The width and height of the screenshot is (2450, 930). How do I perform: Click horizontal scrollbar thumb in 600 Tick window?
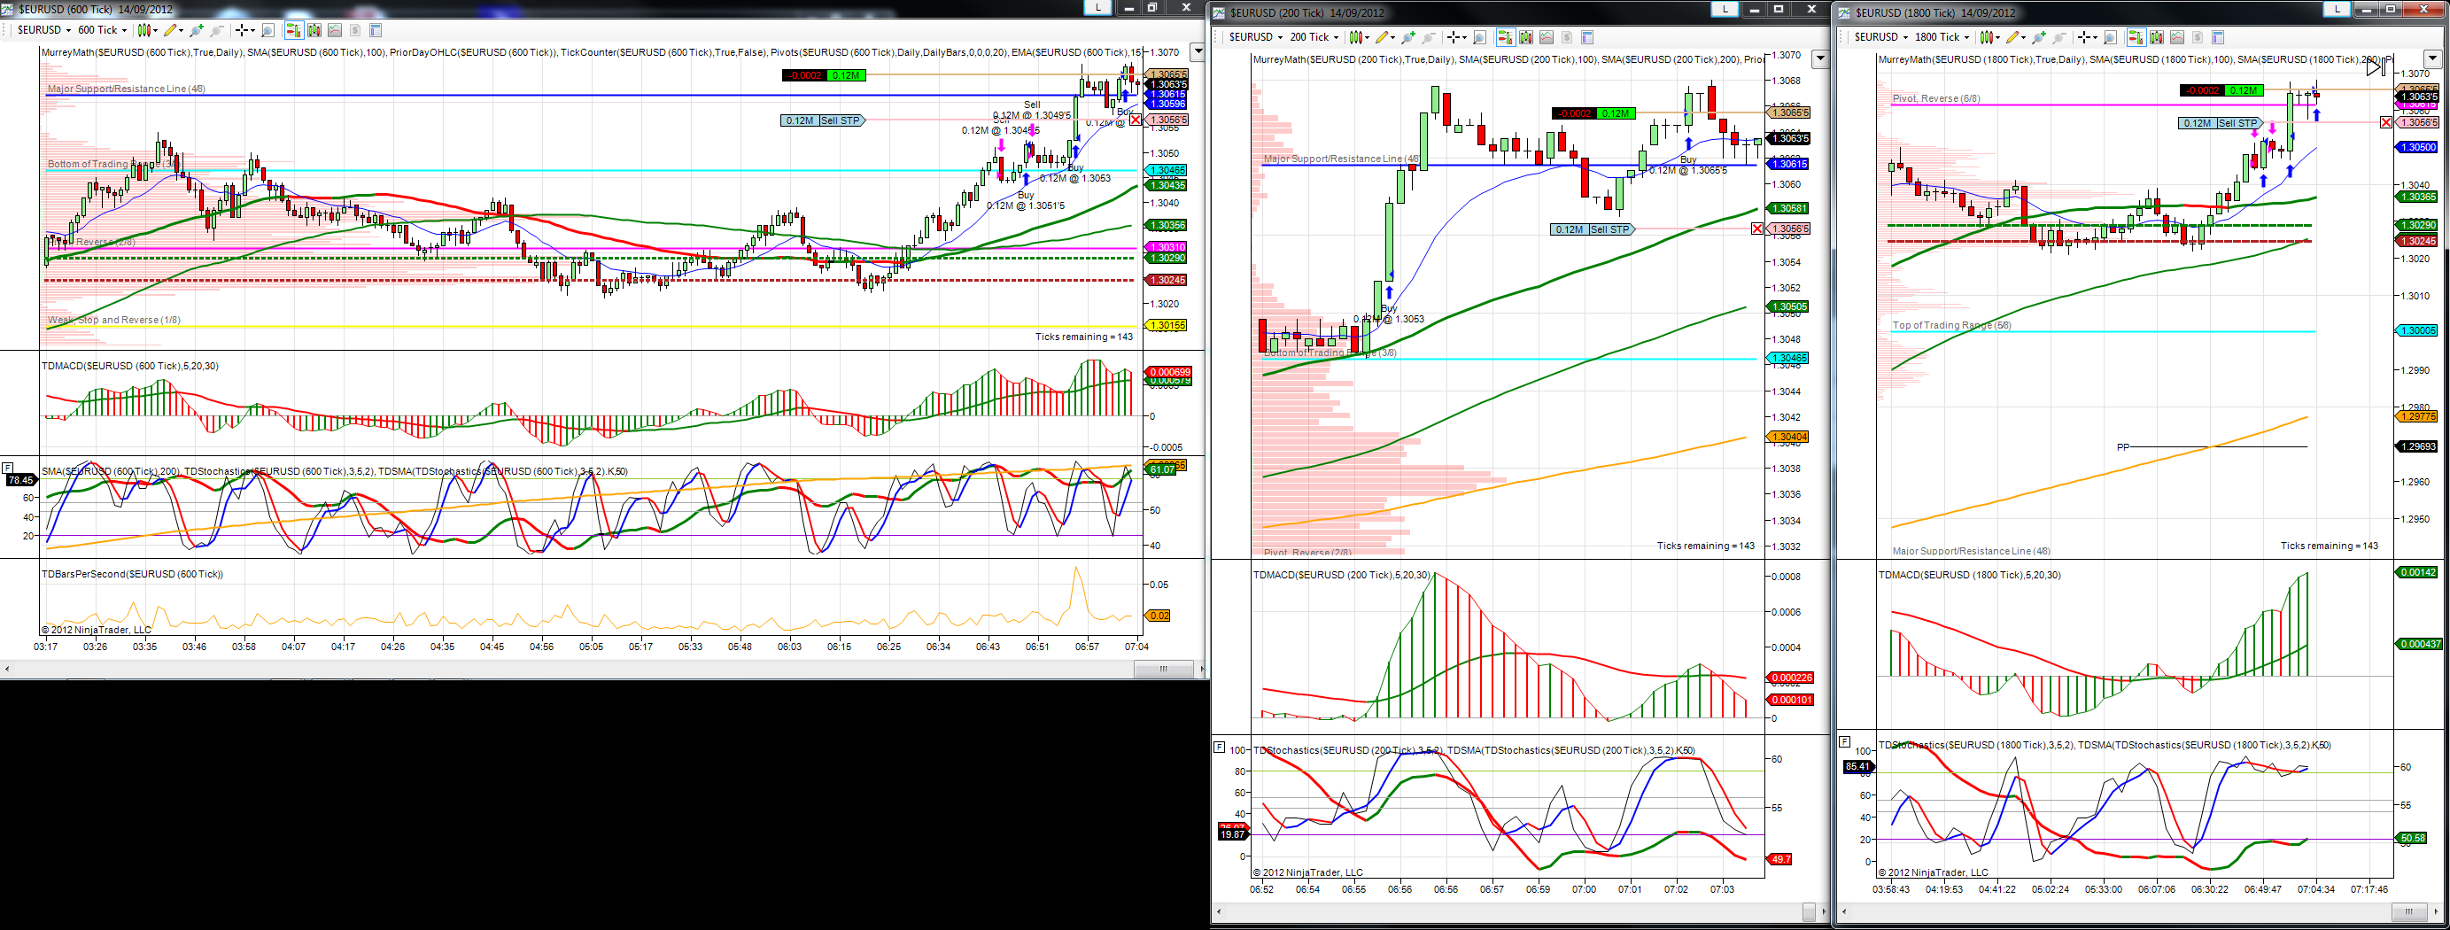pyautogui.click(x=1163, y=670)
